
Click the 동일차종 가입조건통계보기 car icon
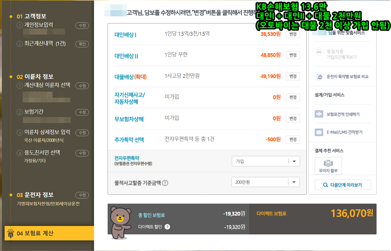point(319,51)
